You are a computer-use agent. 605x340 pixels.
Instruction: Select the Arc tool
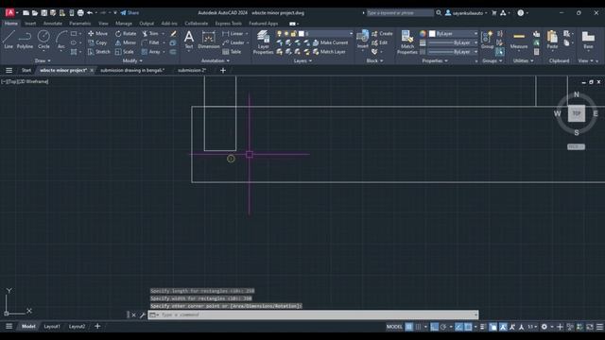pyautogui.click(x=60, y=40)
